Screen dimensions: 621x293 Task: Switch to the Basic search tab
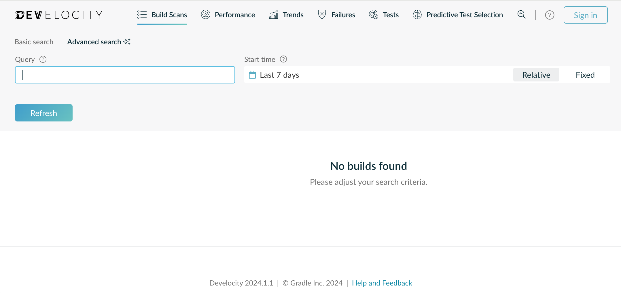point(34,42)
